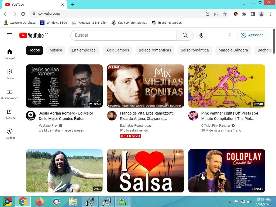Open the YouTube hamburger guide menu
The width and height of the screenshot is (276, 207).
[10, 35]
